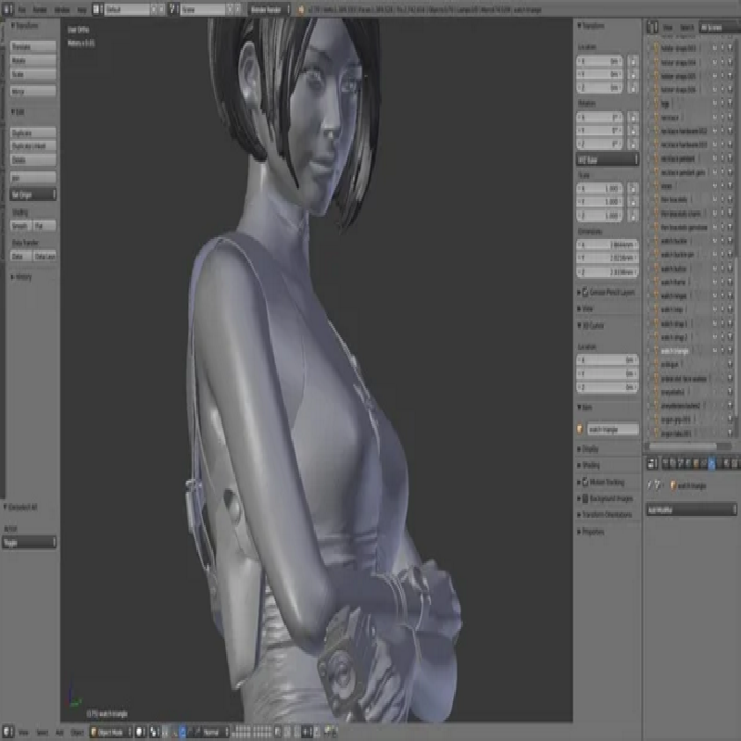Add a new screen layout with plus icon
The height and width of the screenshot is (741, 741).
pyautogui.click(x=154, y=9)
